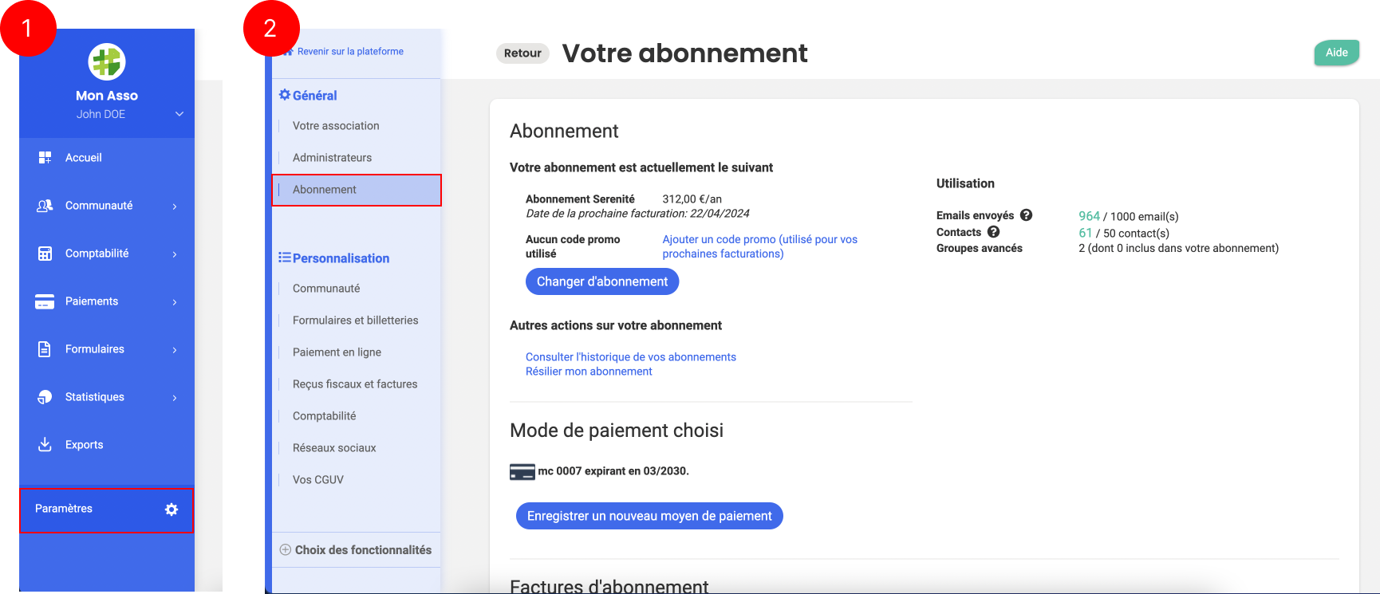Image resolution: width=1380 pixels, height=594 pixels.
Task: Open Votre association settings page
Action: click(336, 126)
